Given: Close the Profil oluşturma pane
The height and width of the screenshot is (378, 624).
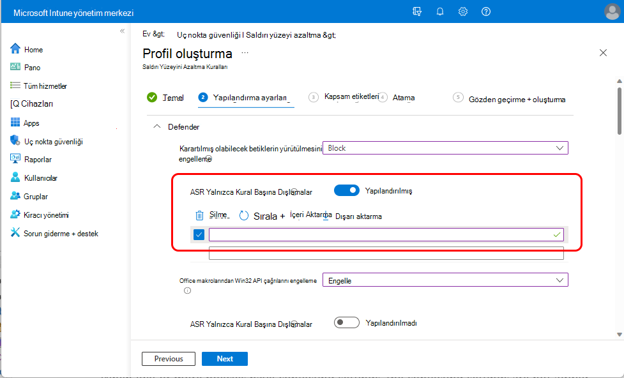Looking at the screenshot, I should tap(603, 52).
